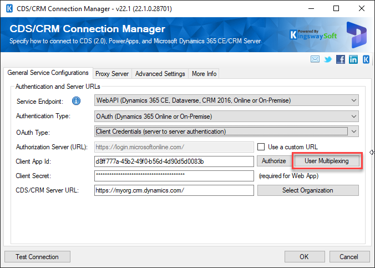Image resolution: width=375 pixels, height=268 pixels.
Task: Focus the Client Secret field
Action: coord(174,176)
